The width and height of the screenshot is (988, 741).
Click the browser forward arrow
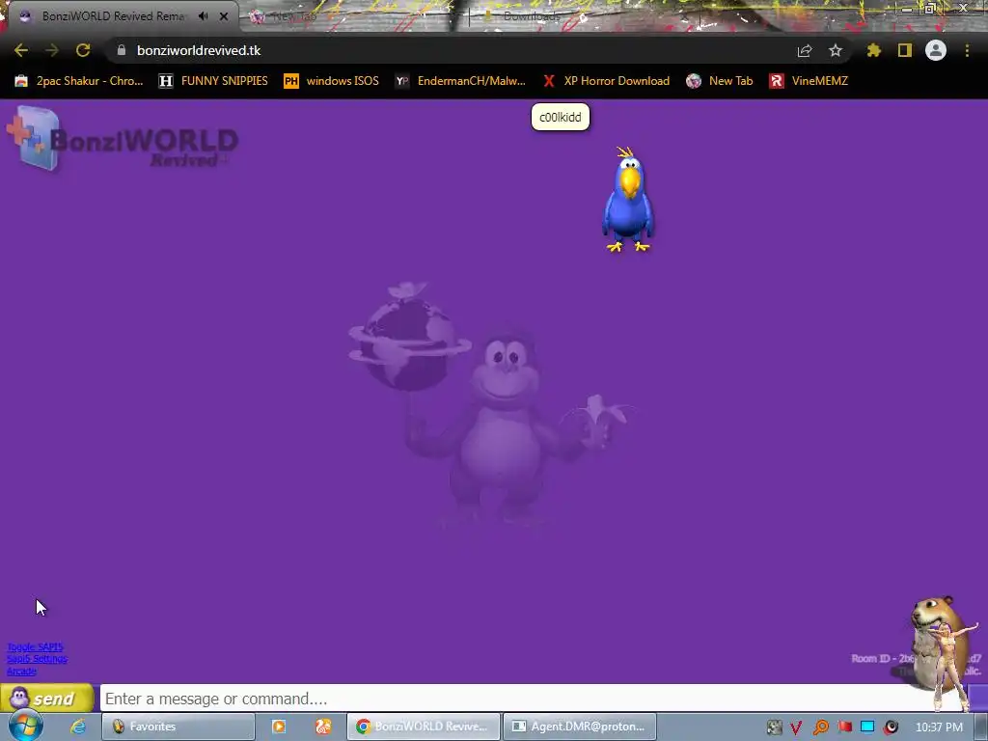52,50
